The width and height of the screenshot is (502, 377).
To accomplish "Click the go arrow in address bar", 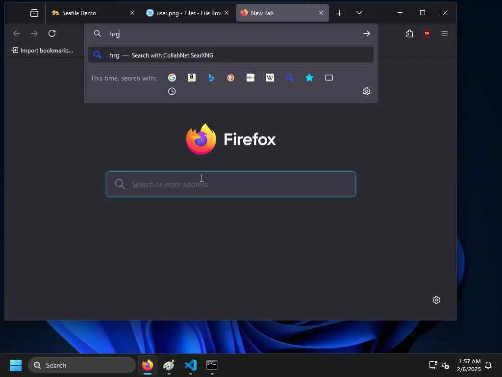I will (x=367, y=34).
